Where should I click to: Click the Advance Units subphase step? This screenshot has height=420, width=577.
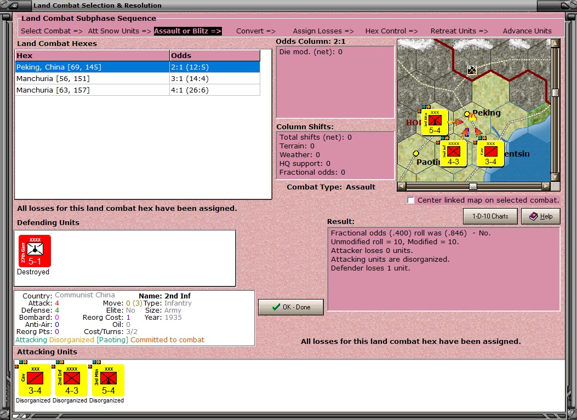click(x=527, y=31)
